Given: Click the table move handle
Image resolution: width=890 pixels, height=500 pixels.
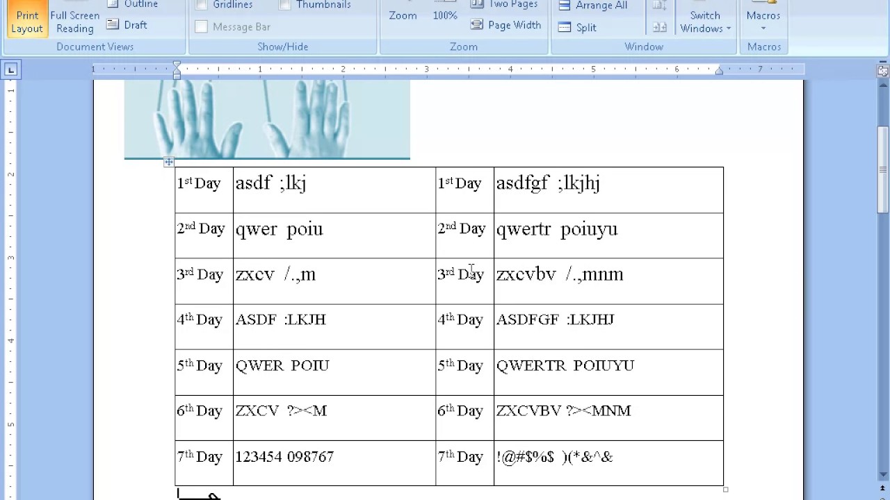Looking at the screenshot, I should (169, 162).
